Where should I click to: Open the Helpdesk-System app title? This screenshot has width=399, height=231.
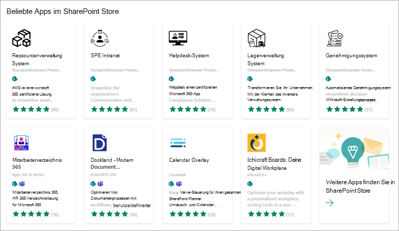pos(189,55)
